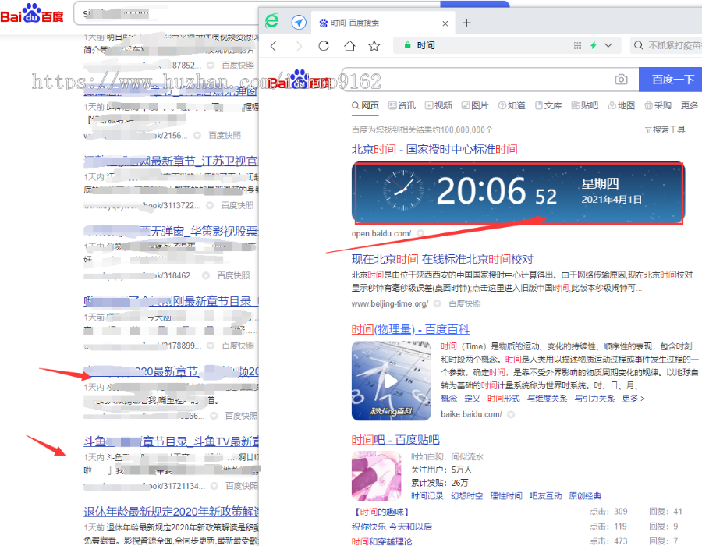This screenshot has height=546, width=702.
Task: Expand the address bar dropdown chevron
Action: coord(608,46)
